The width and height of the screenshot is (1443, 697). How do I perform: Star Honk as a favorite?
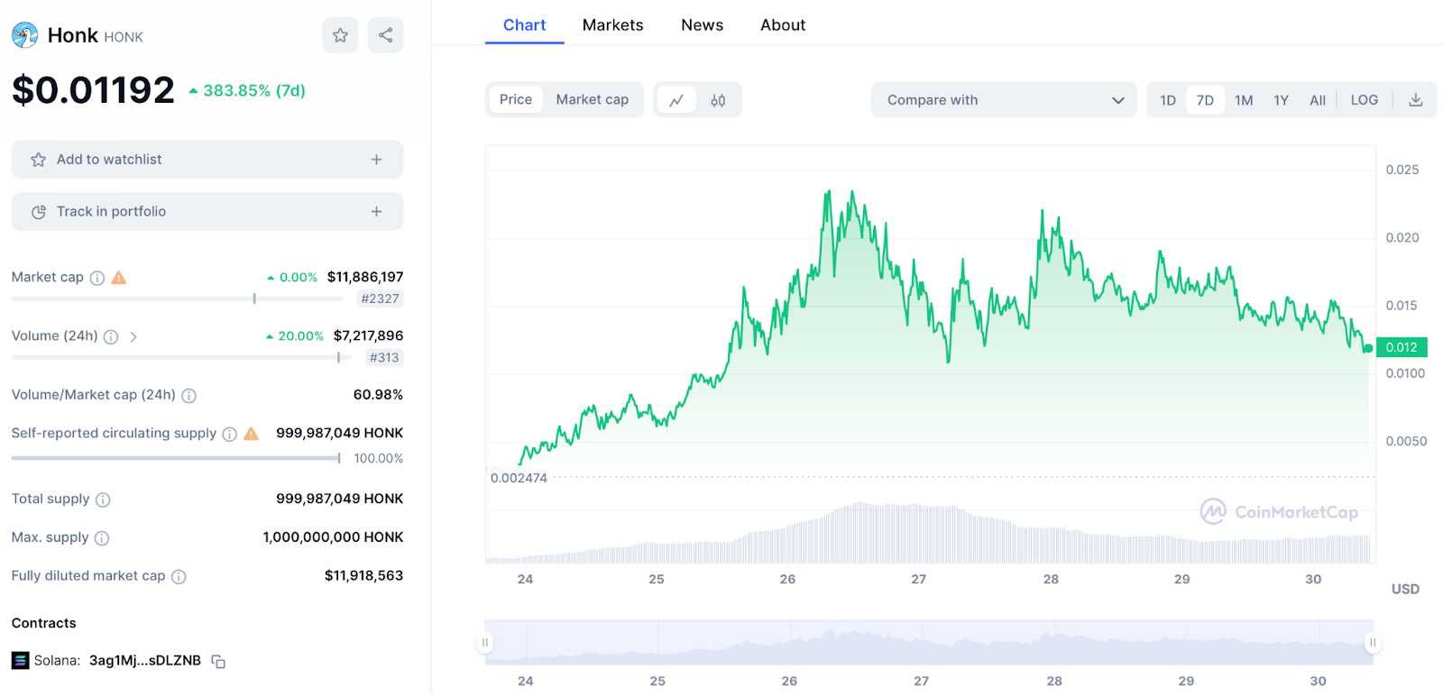(x=340, y=35)
